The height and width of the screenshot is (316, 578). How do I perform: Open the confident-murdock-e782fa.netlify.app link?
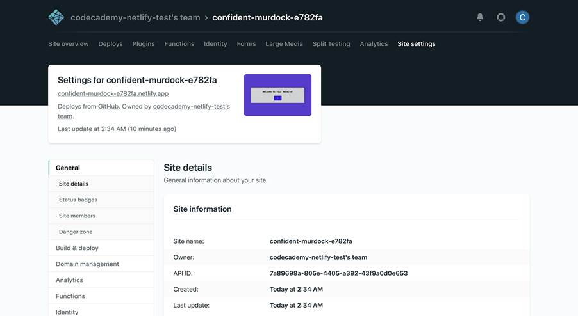click(113, 93)
